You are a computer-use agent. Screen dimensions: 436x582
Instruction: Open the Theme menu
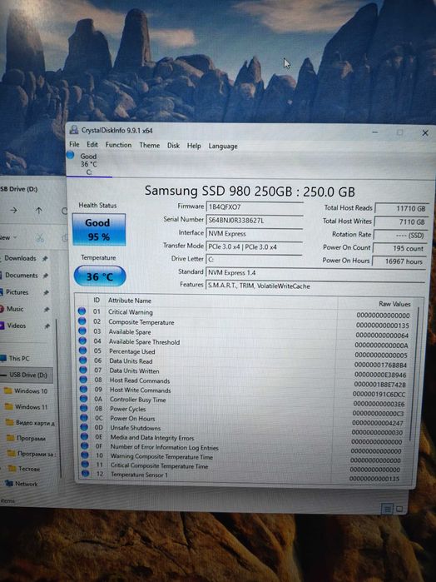click(150, 145)
